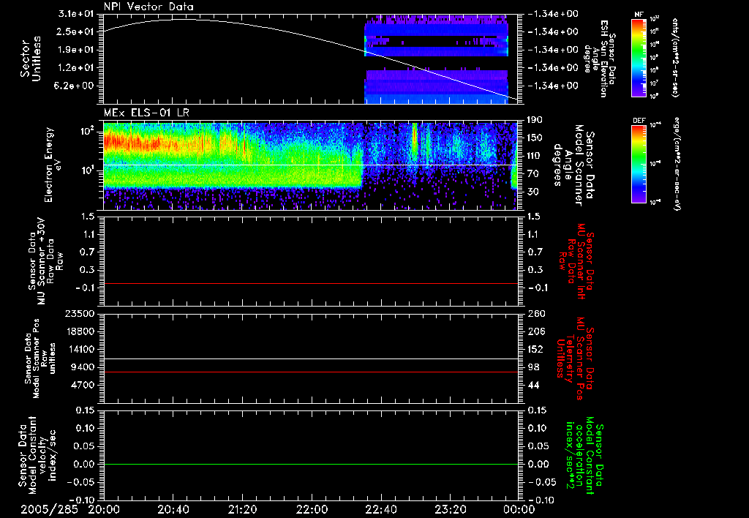
Task: Click the Sector Unitless axis label
Action: click(29, 59)
